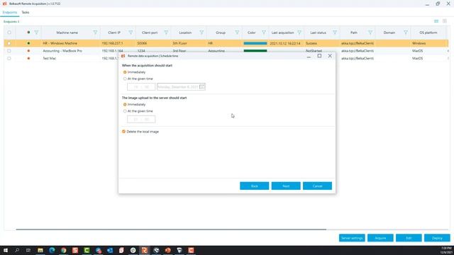Filter the Machine name column
Screen dimensions: 454x255
[95, 33]
